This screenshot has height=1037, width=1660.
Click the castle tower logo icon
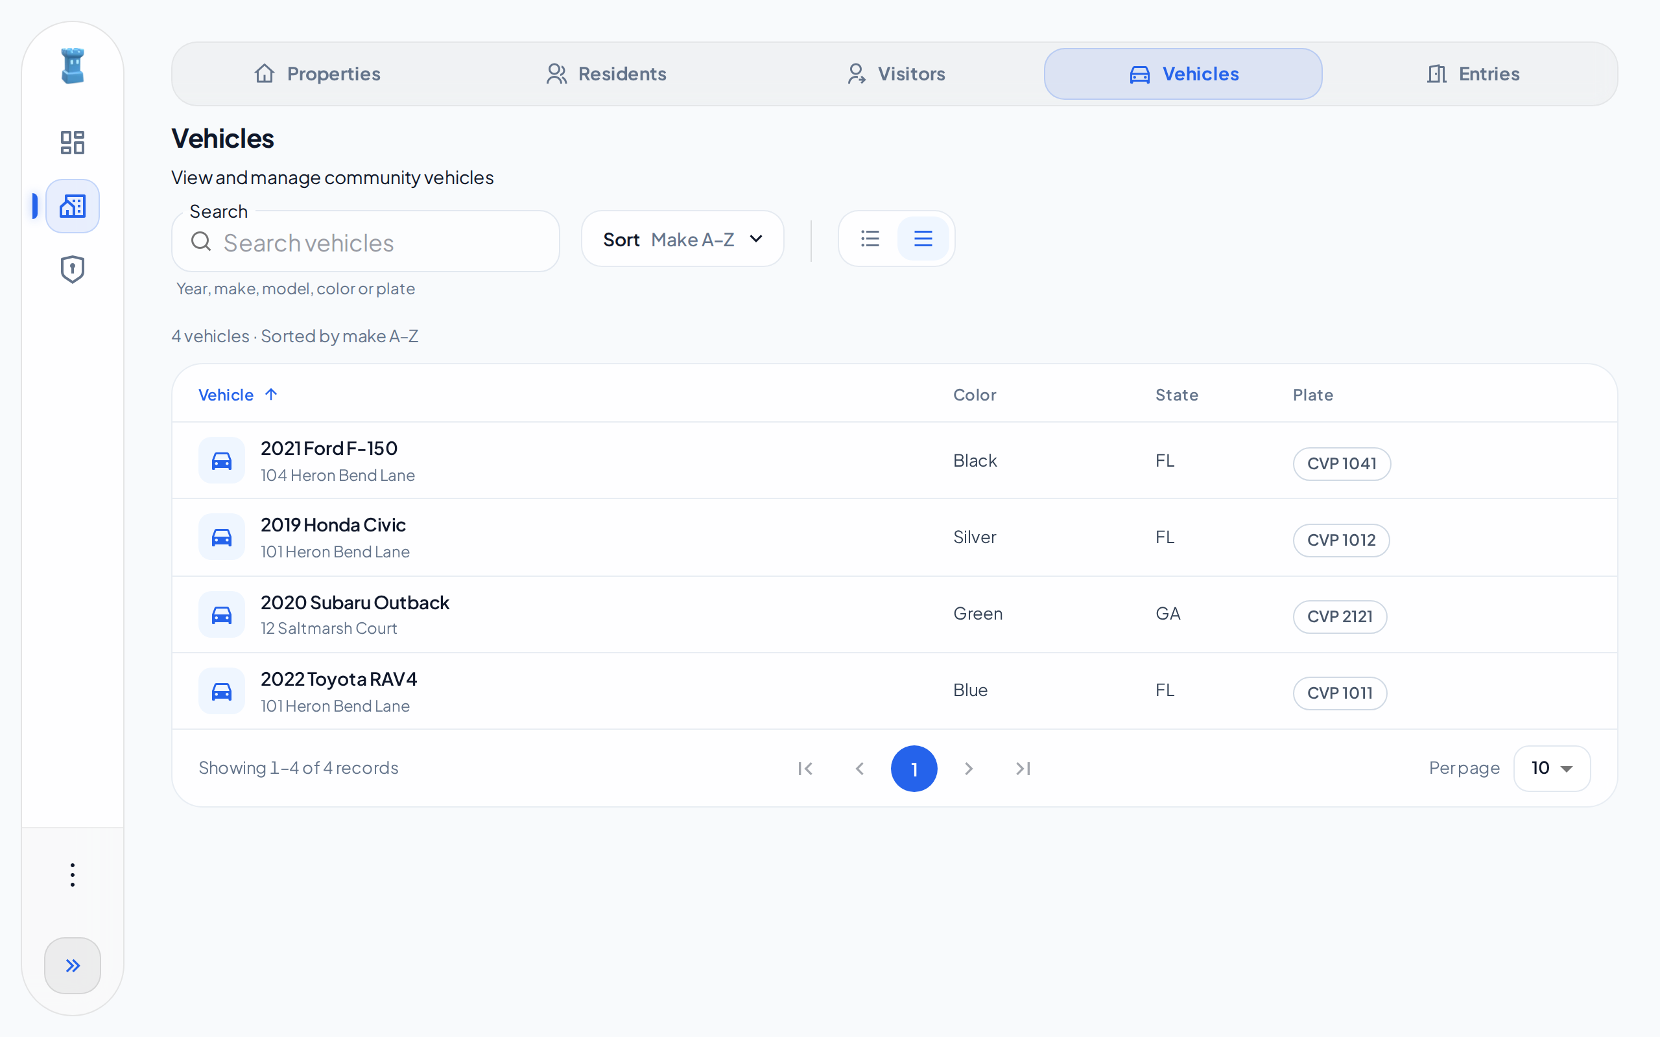pos(72,66)
